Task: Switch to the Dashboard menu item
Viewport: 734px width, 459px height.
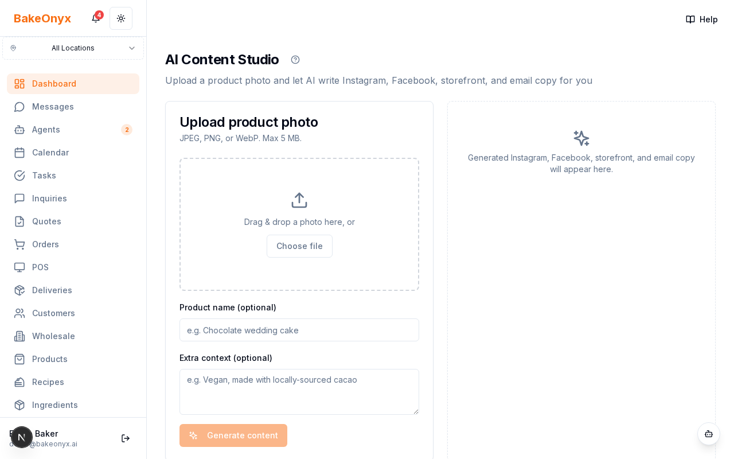Action: point(53,84)
